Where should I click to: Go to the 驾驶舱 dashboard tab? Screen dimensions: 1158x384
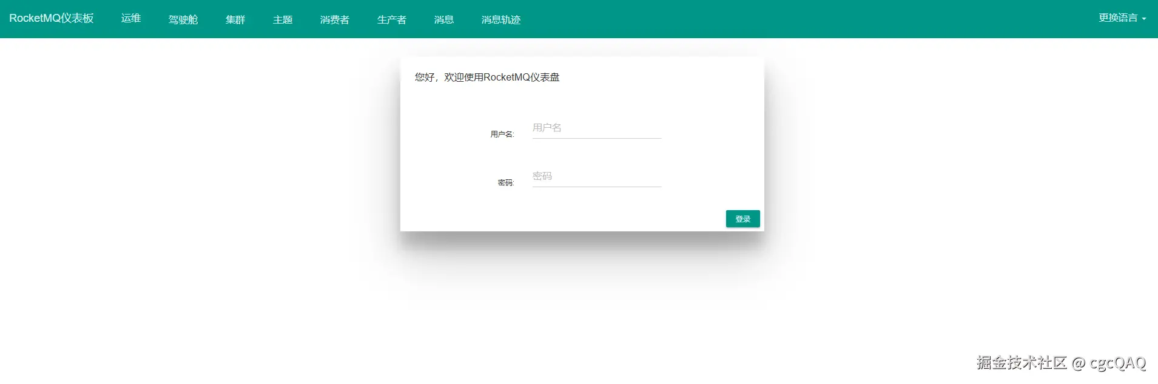(x=183, y=19)
